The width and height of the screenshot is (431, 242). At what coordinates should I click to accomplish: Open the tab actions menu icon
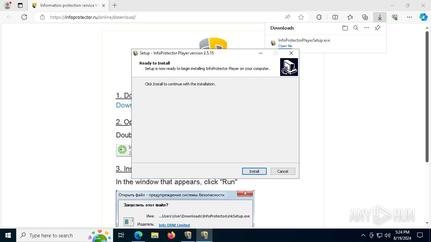click(x=20, y=5)
